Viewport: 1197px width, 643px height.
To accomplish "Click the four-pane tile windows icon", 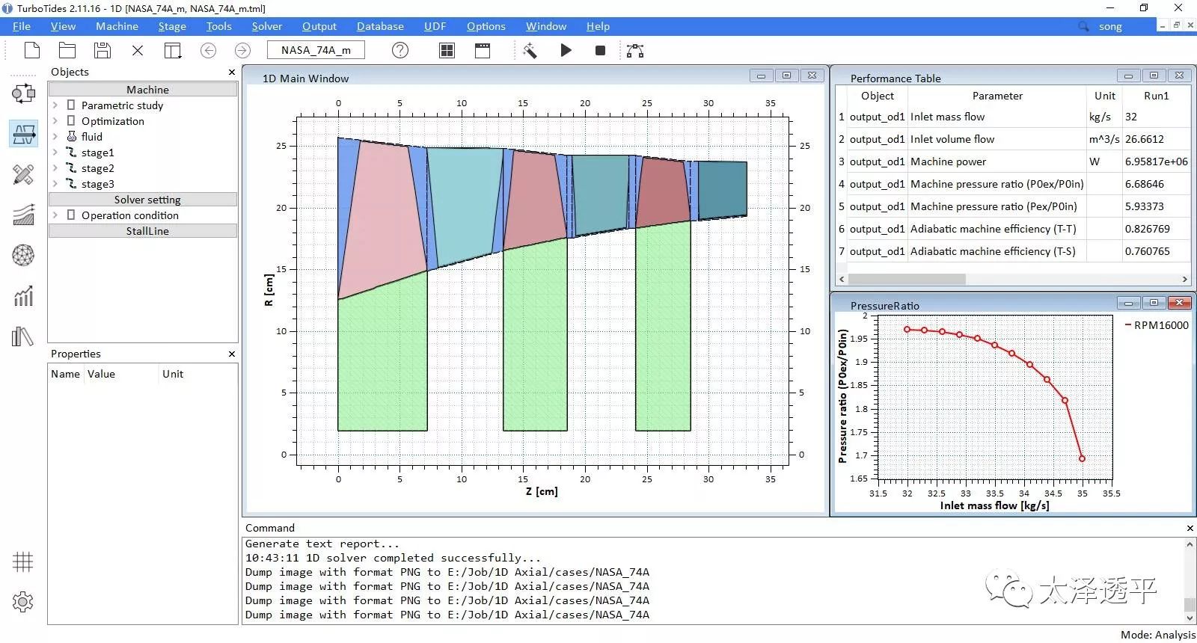I will click(x=447, y=51).
